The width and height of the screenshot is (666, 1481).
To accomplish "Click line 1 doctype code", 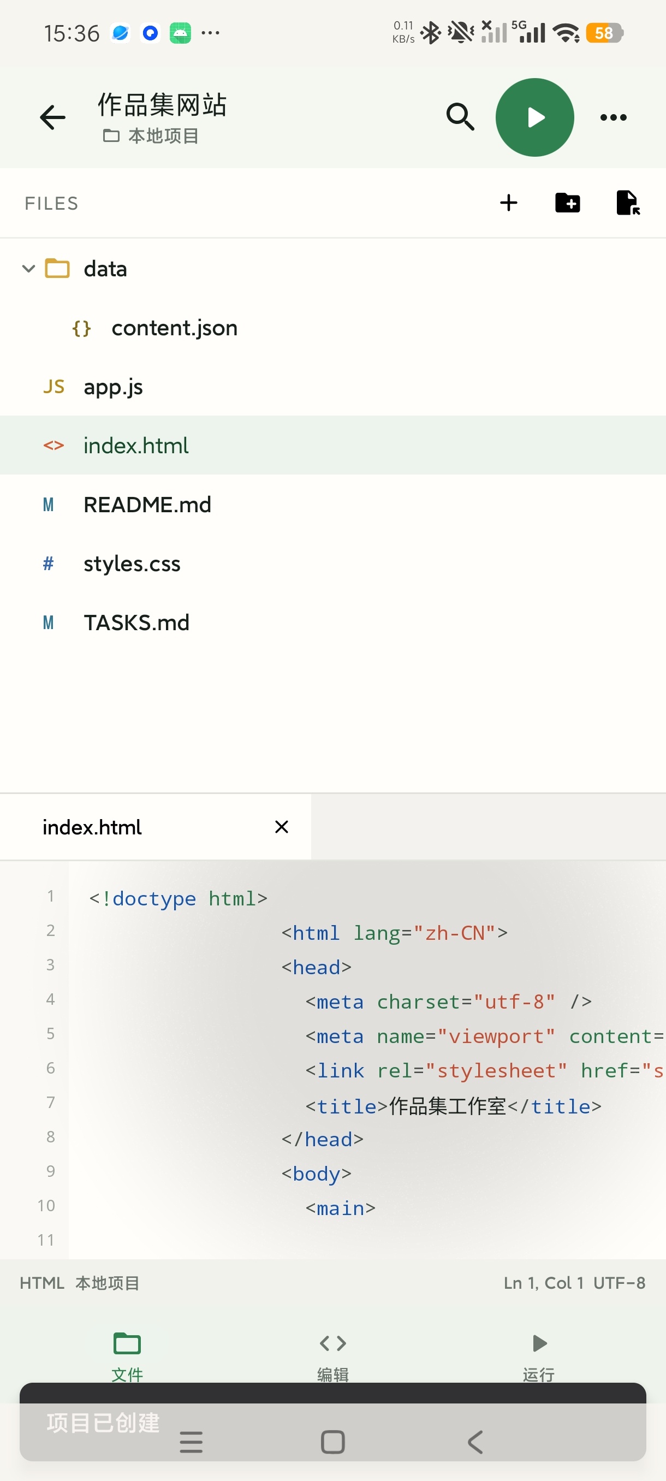I will (x=178, y=898).
